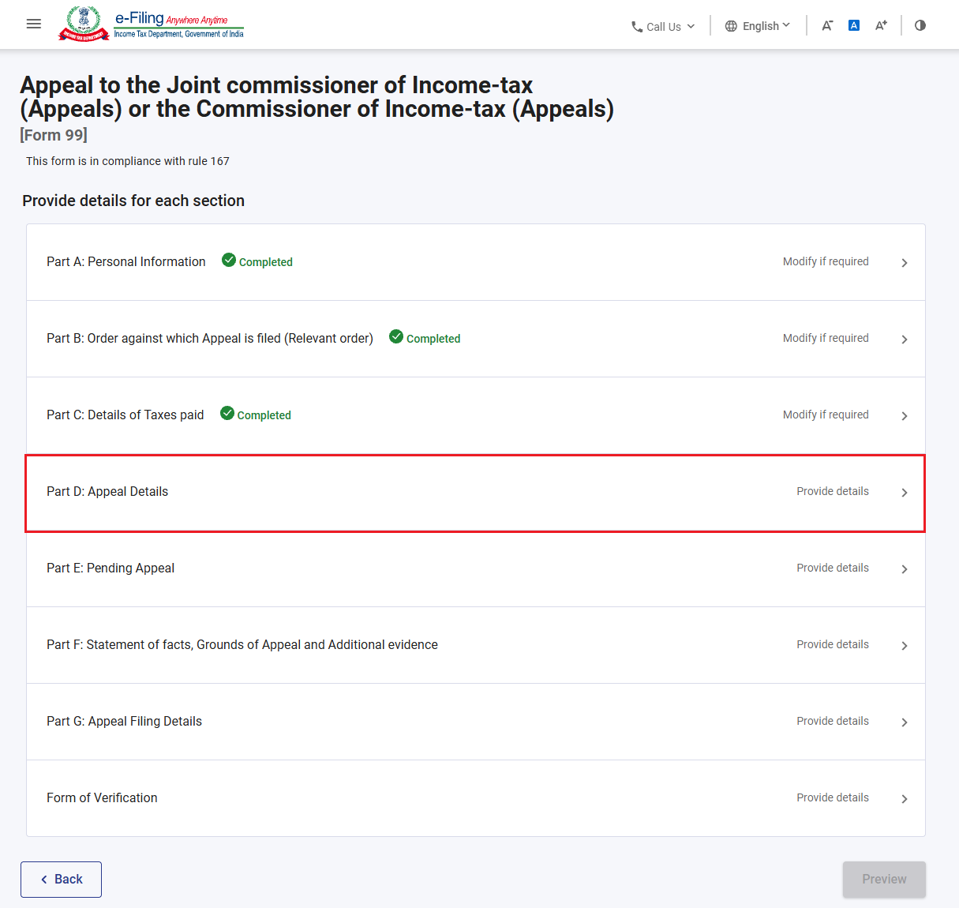Image resolution: width=959 pixels, height=908 pixels.
Task: Click the Preview button
Action: [884, 880]
